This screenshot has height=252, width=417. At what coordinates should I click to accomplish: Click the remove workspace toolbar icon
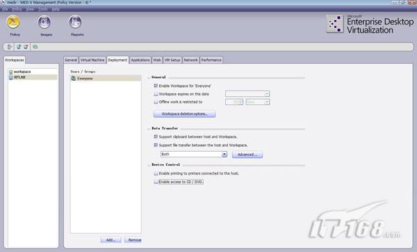[26, 47]
